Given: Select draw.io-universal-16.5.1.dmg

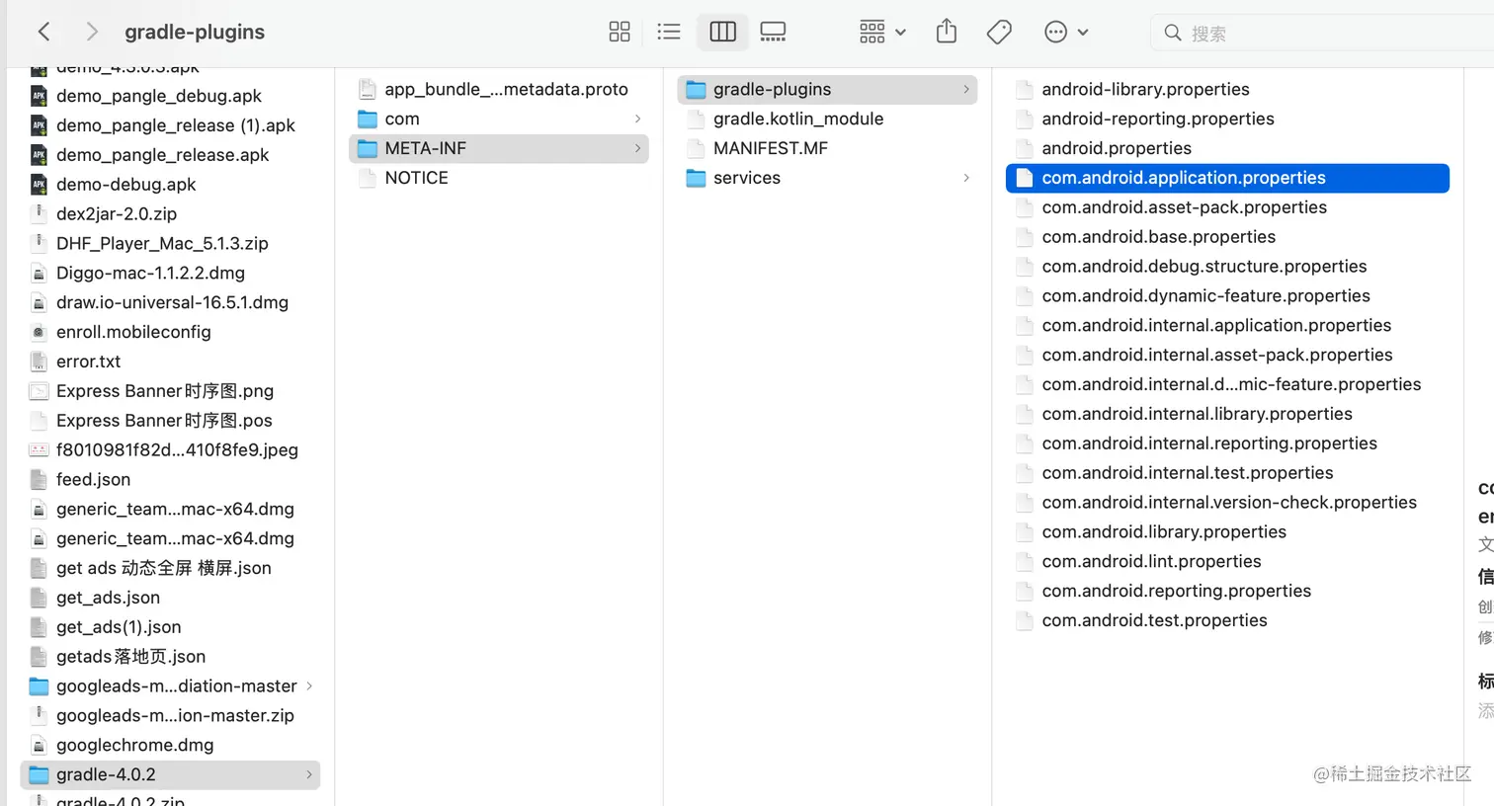Looking at the screenshot, I should [171, 302].
